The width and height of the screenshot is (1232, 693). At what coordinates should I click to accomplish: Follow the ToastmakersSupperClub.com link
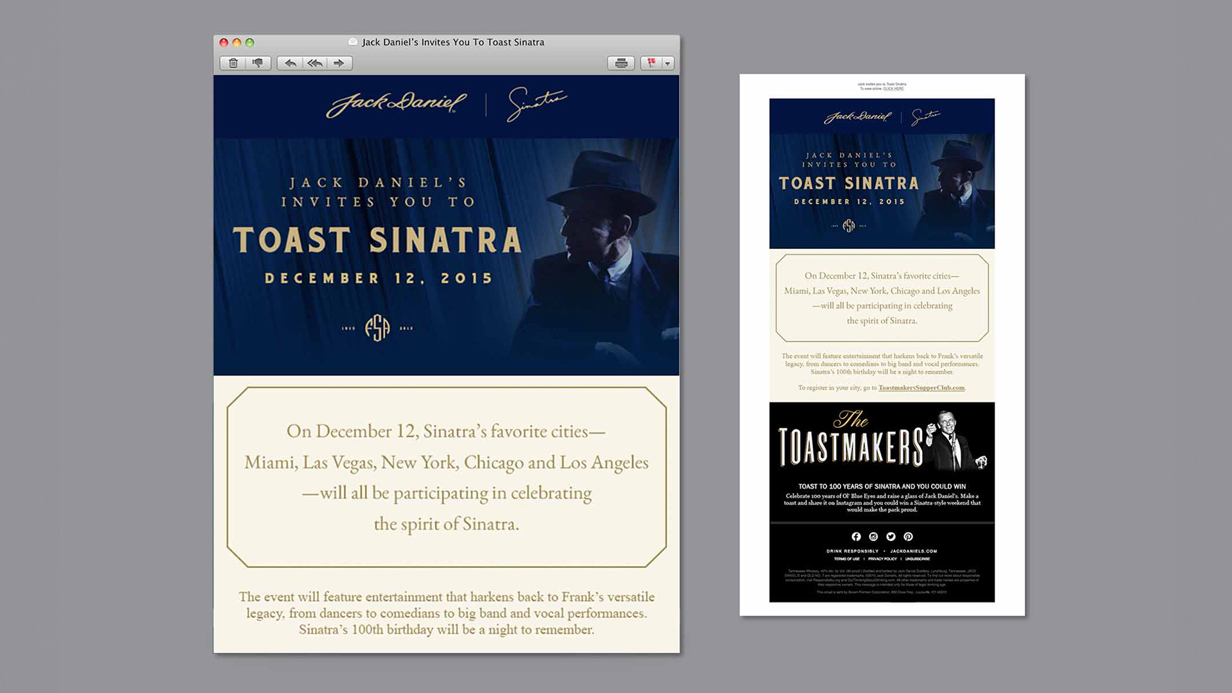[921, 388]
